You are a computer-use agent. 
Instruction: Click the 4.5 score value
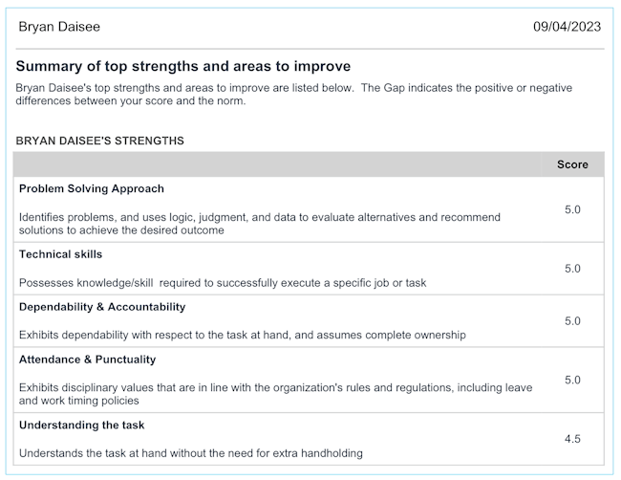click(572, 439)
